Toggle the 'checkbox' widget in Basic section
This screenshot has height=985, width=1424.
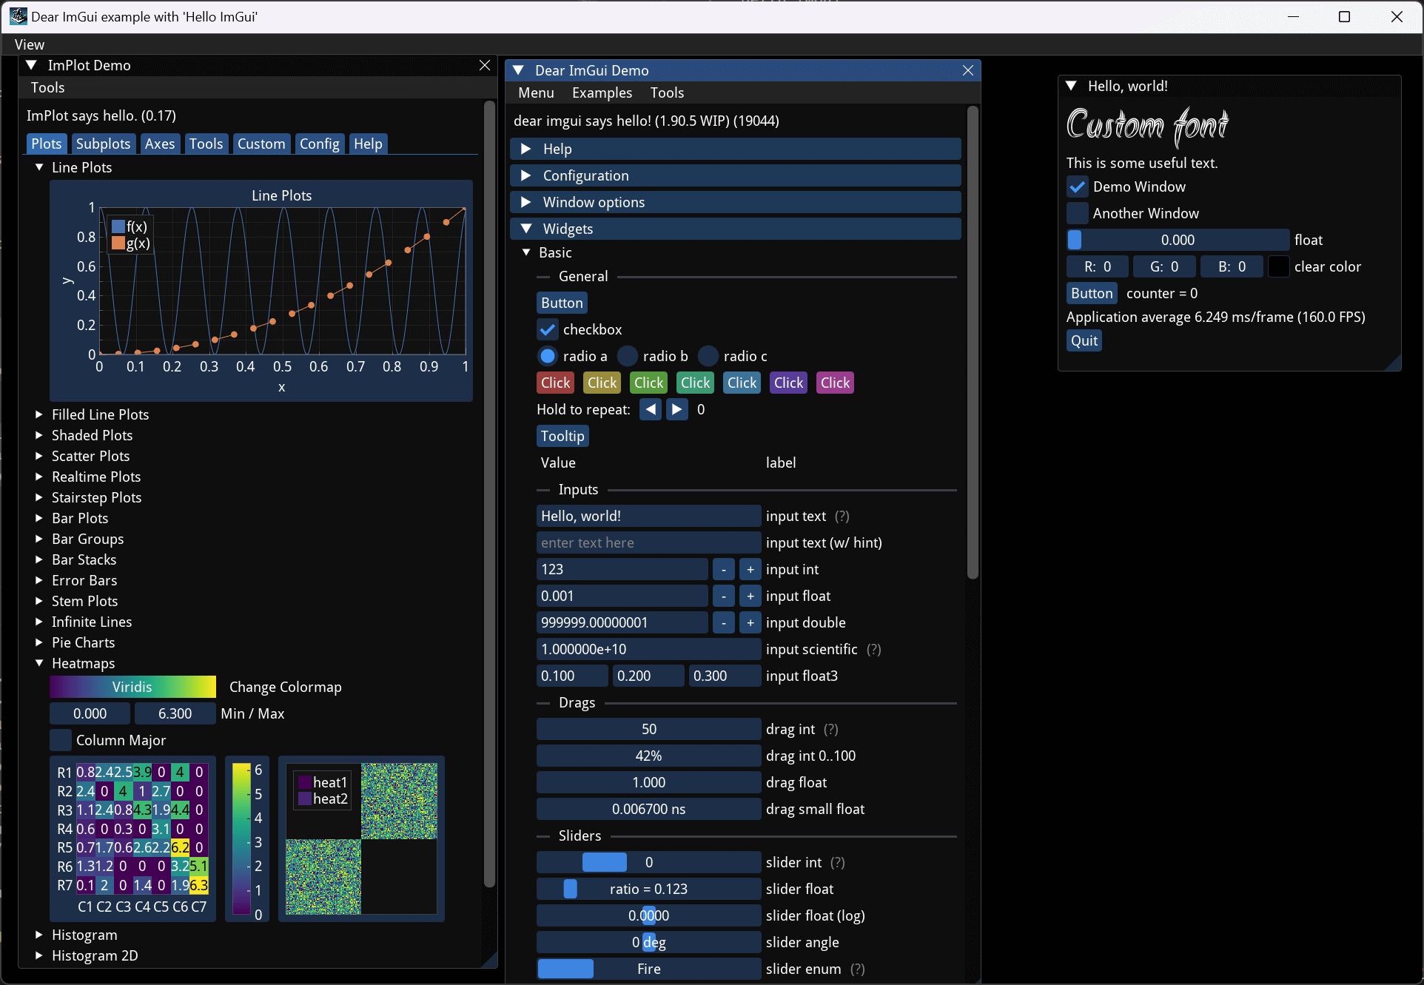[x=548, y=329]
